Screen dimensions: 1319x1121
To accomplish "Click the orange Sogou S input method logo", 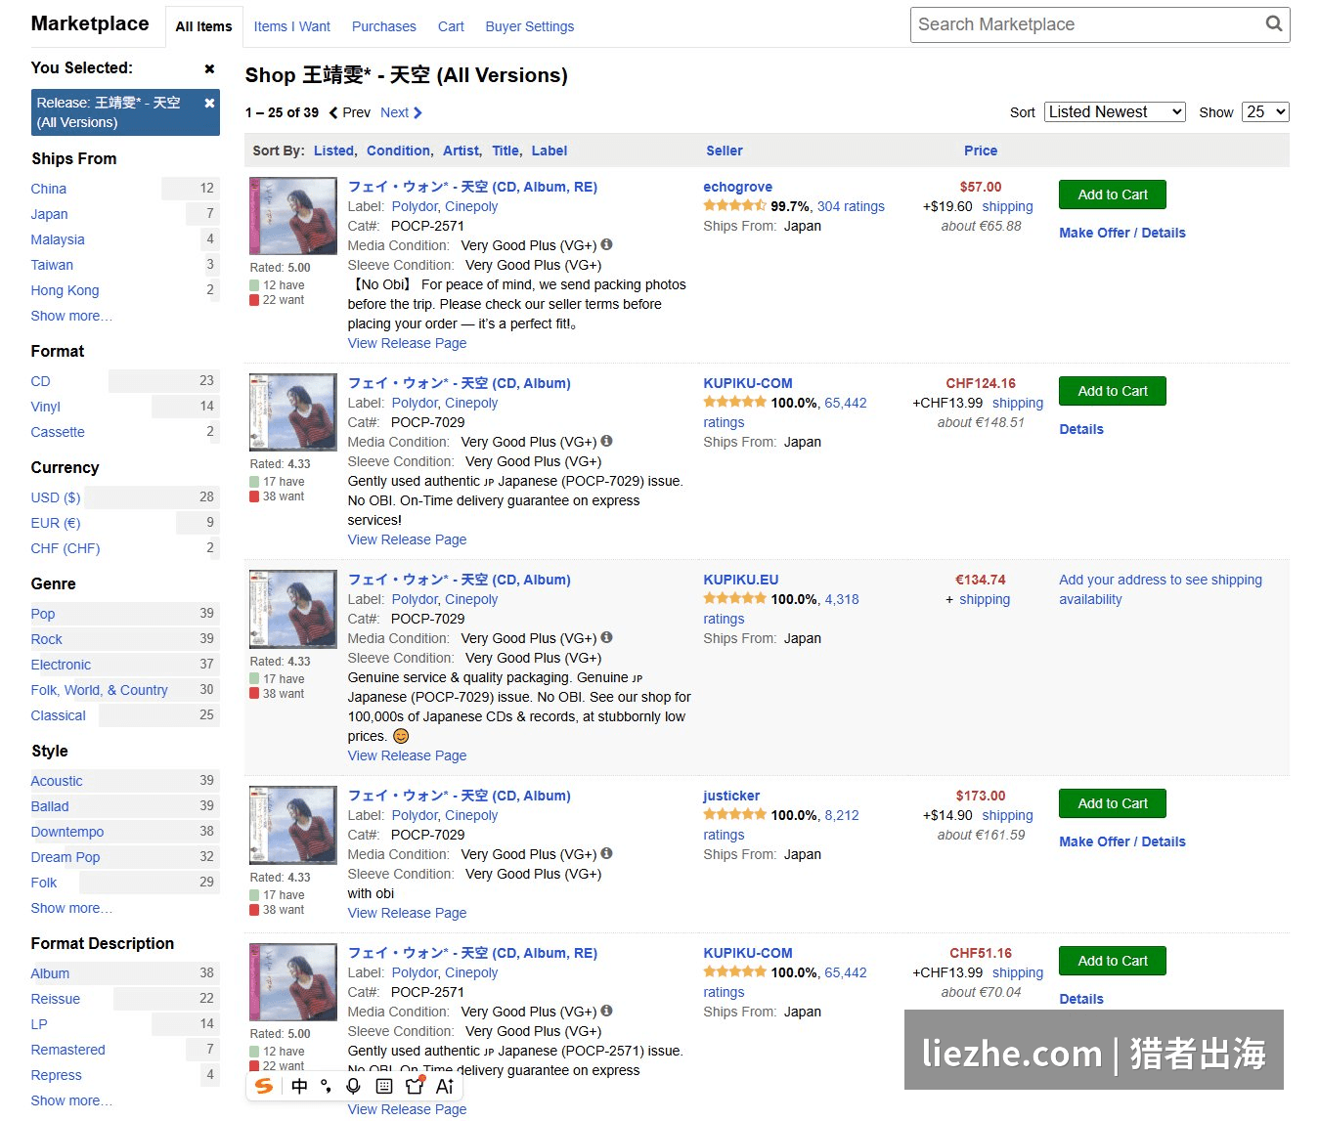I will pyautogui.click(x=264, y=1086).
